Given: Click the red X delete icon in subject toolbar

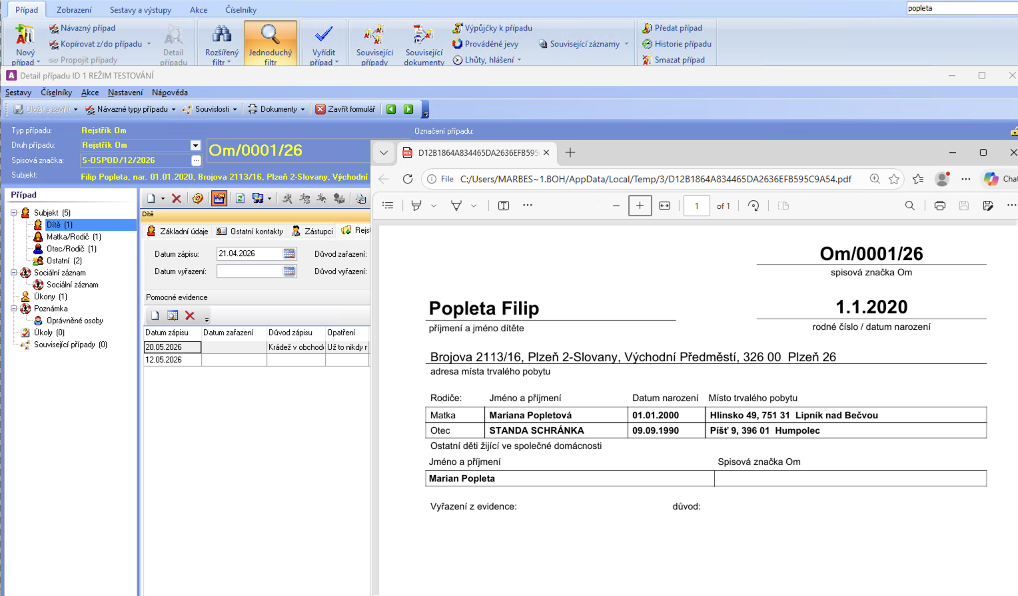Looking at the screenshot, I should click(x=177, y=198).
